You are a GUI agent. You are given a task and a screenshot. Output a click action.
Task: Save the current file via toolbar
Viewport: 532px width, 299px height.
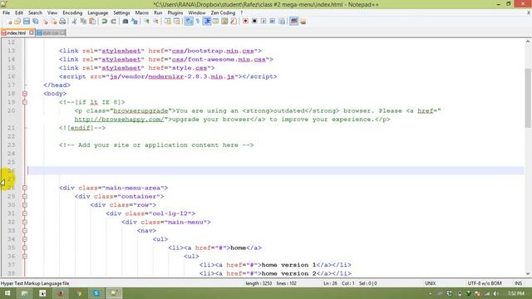point(27,22)
